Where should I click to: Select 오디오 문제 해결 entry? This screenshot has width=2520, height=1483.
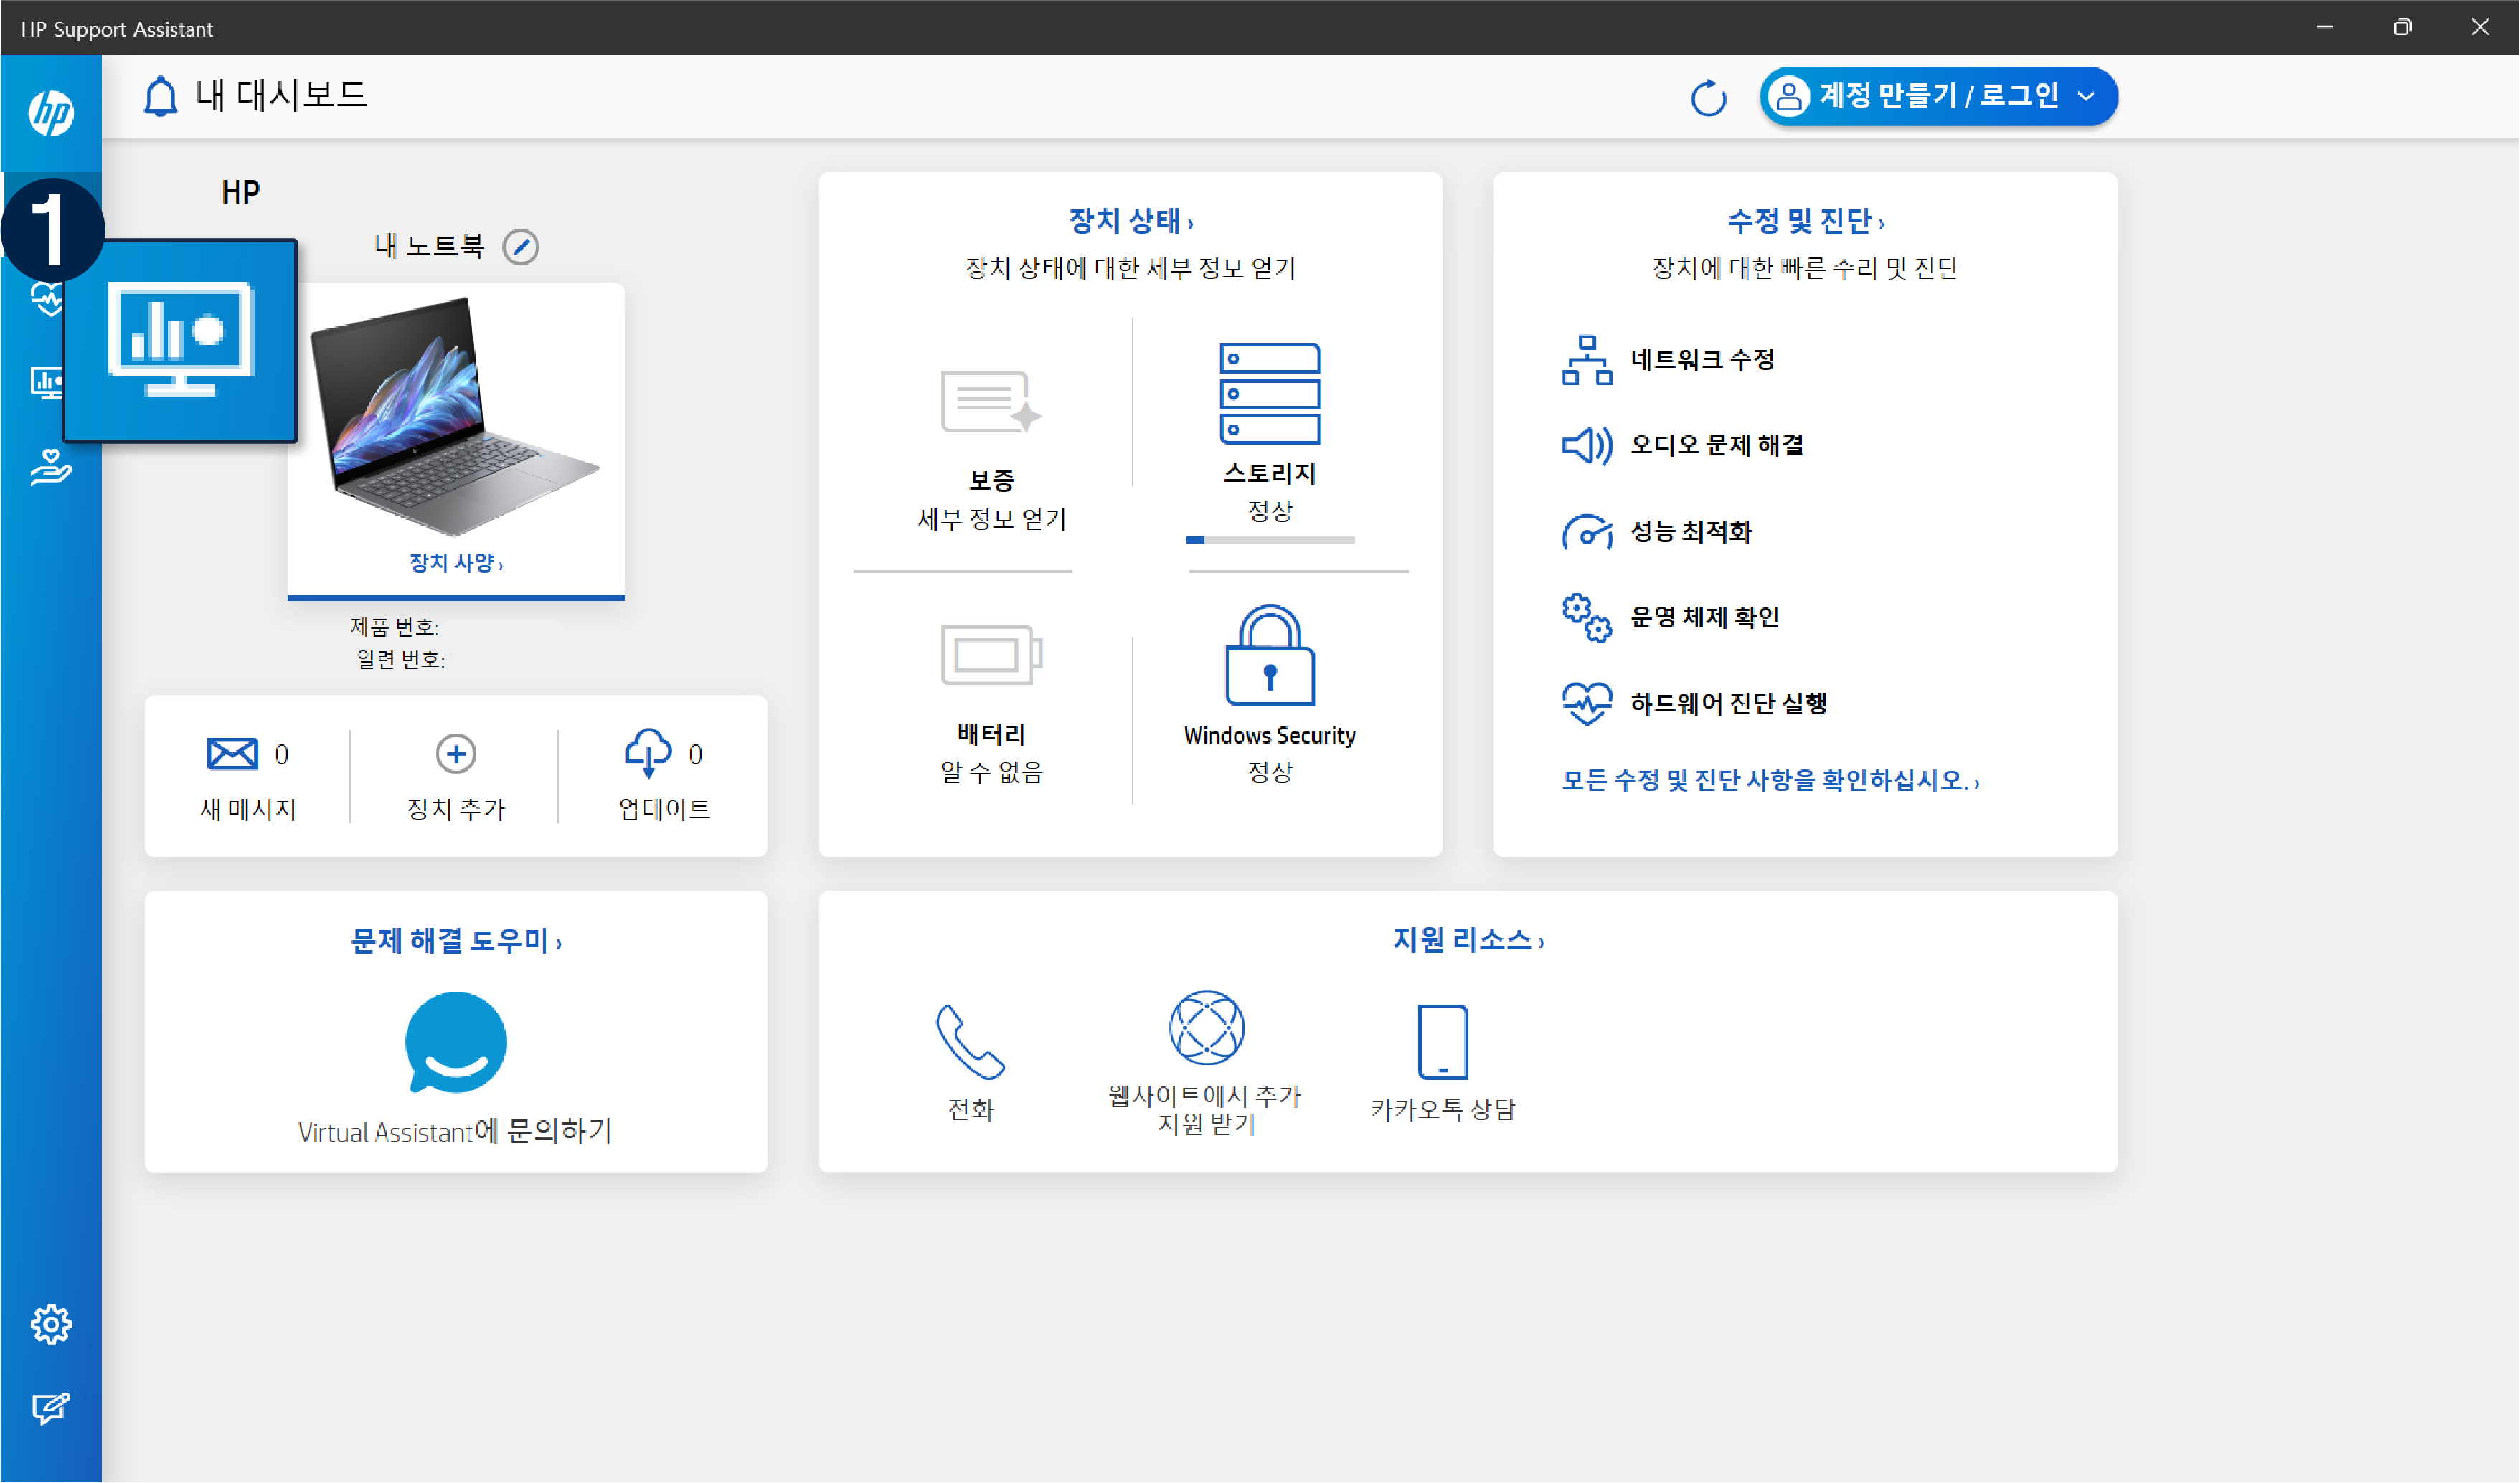tap(1716, 445)
